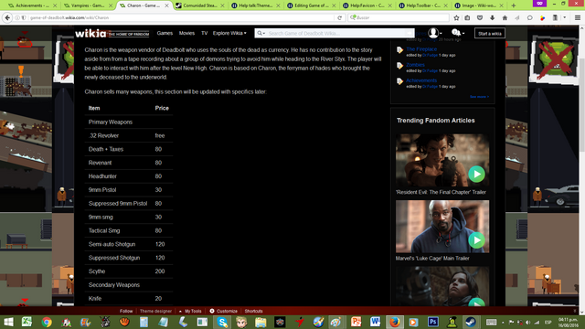Switch to the Vampires browser tab
The height and width of the screenshot is (329, 585).
(88, 5)
